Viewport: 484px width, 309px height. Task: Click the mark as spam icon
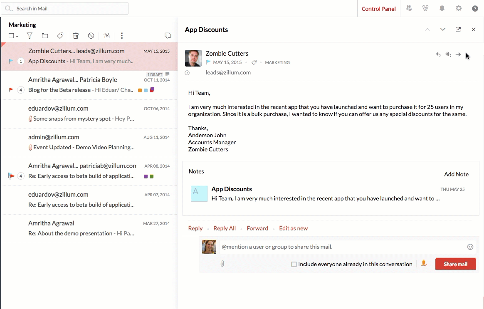click(91, 36)
